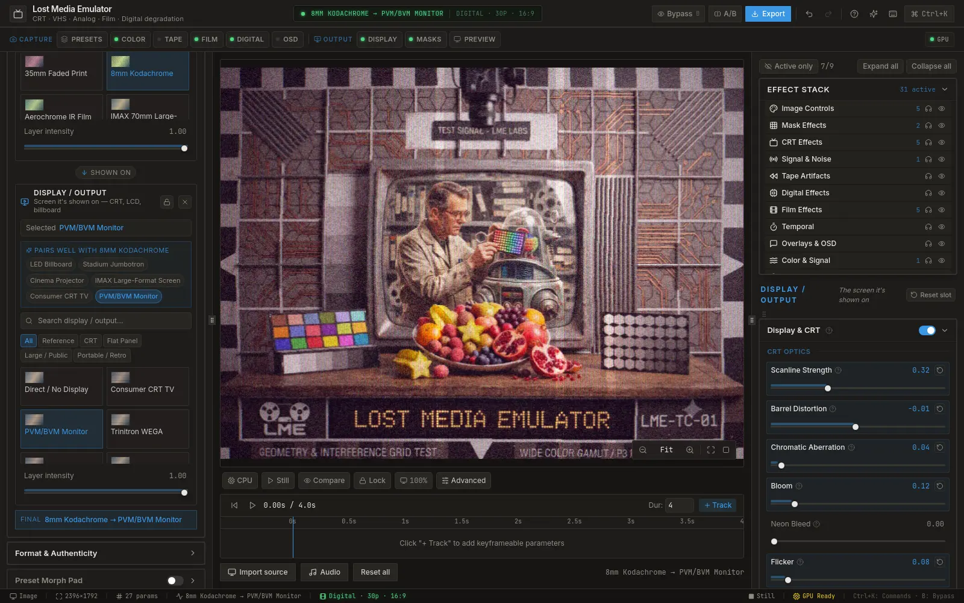Clear the Display / Output slot
Screen dimensions: 964x603
185,202
